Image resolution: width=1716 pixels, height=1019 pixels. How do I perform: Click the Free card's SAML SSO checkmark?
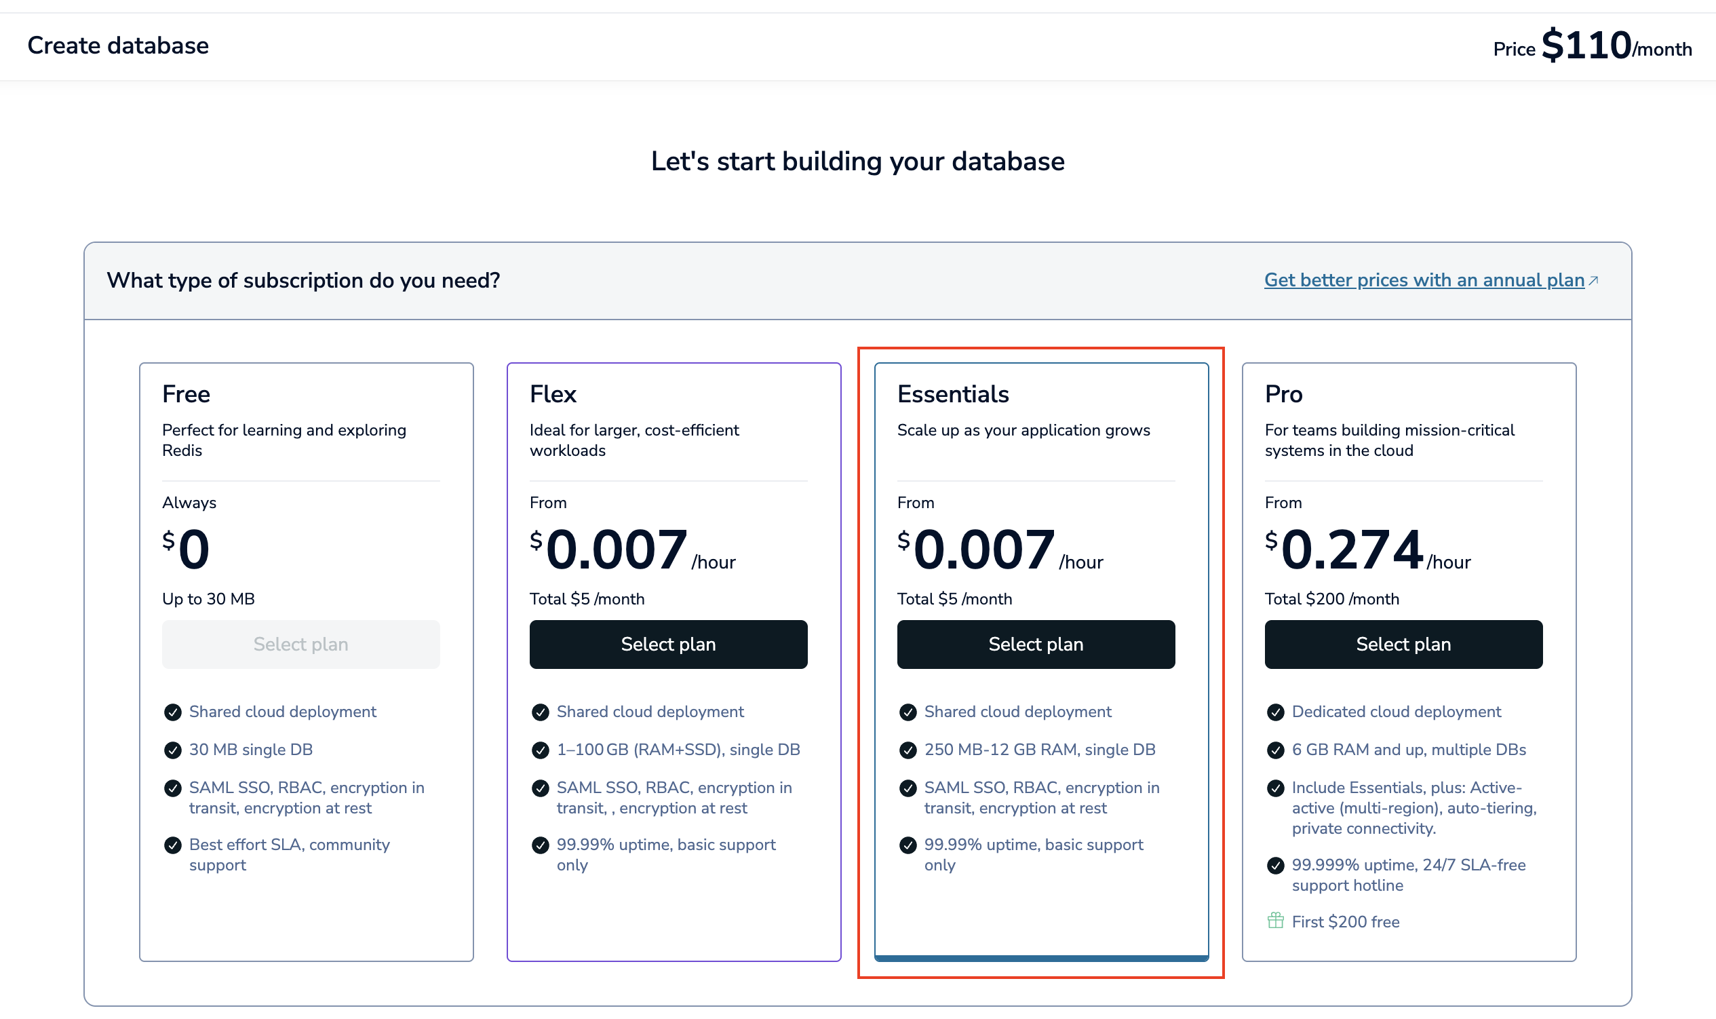tap(172, 788)
